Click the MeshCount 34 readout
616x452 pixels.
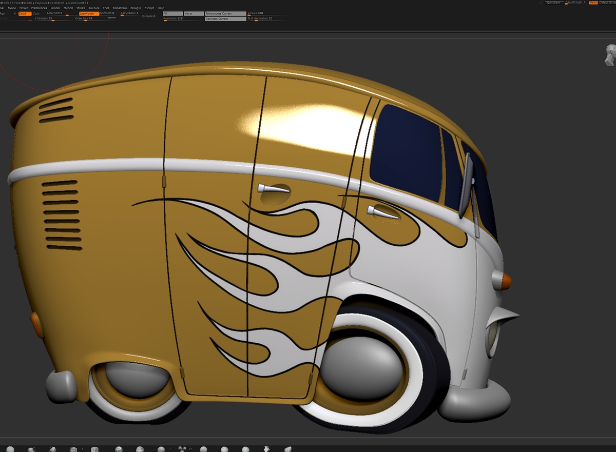(77, 3)
